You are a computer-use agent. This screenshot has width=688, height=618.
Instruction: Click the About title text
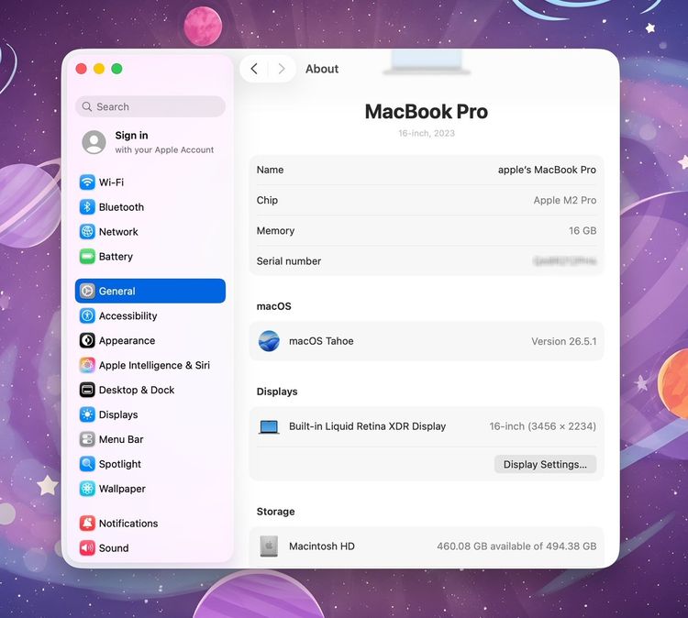[x=322, y=69]
